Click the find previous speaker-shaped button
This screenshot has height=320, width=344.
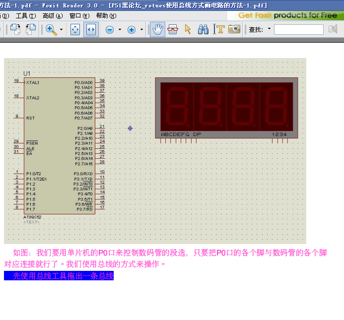tap(333, 29)
